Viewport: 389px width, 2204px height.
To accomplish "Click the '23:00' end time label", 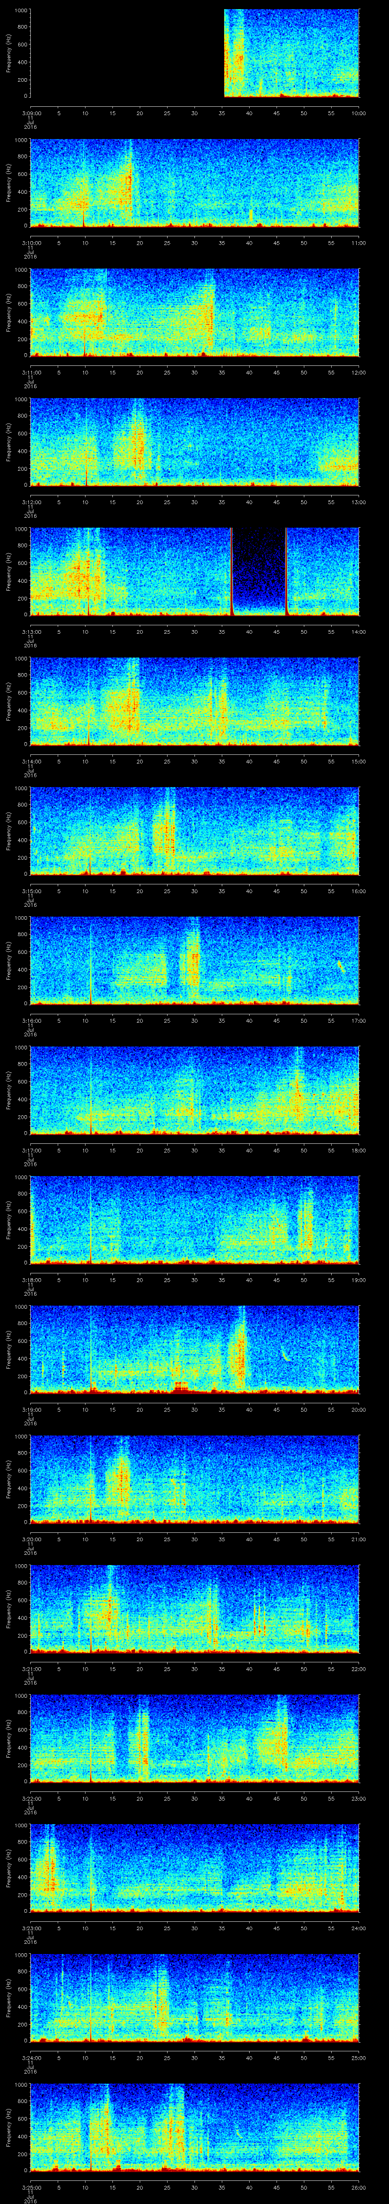I will [359, 1798].
